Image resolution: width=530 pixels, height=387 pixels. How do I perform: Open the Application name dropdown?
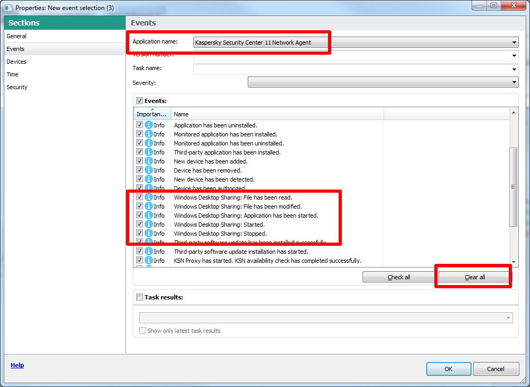(x=356, y=42)
